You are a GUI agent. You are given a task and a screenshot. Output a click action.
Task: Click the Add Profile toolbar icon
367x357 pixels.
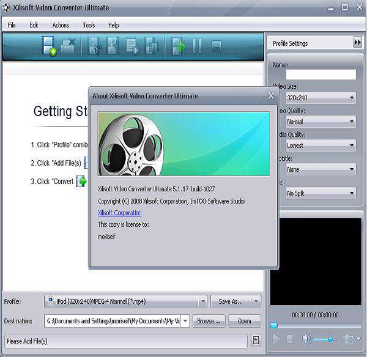coord(132,46)
